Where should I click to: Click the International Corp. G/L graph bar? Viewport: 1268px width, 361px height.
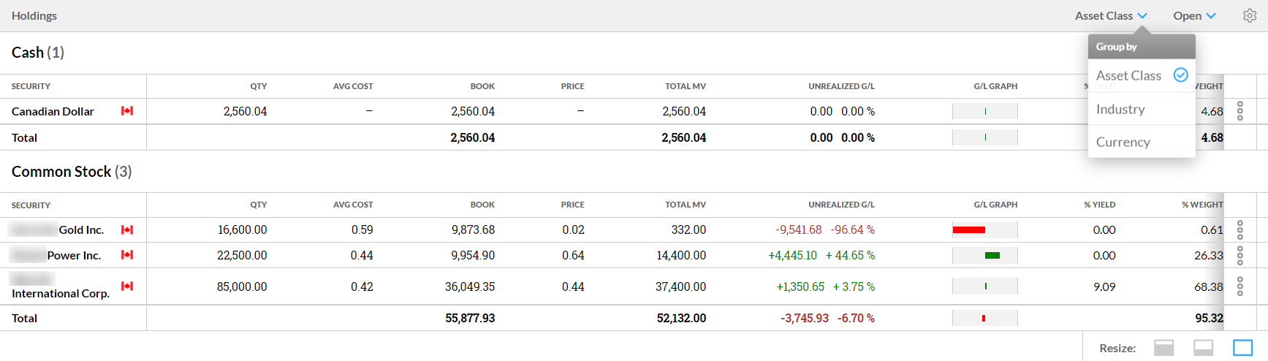[x=985, y=286]
